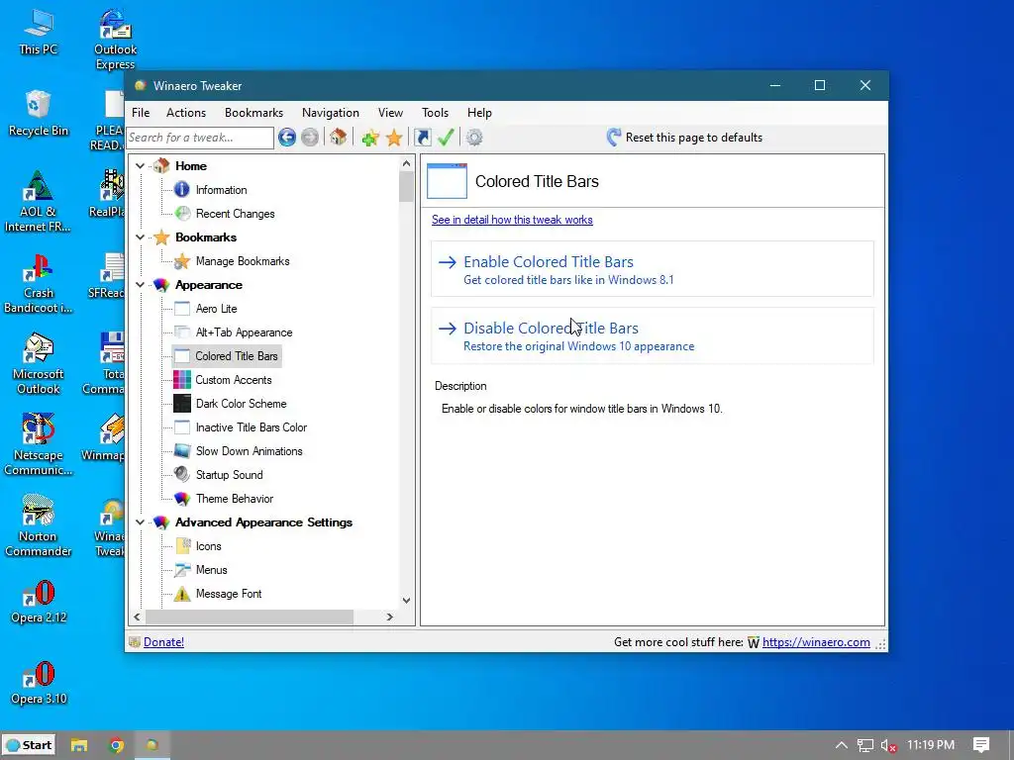Click the grey forward navigation arrow
The height and width of the screenshot is (760, 1014).
coord(310,137)
